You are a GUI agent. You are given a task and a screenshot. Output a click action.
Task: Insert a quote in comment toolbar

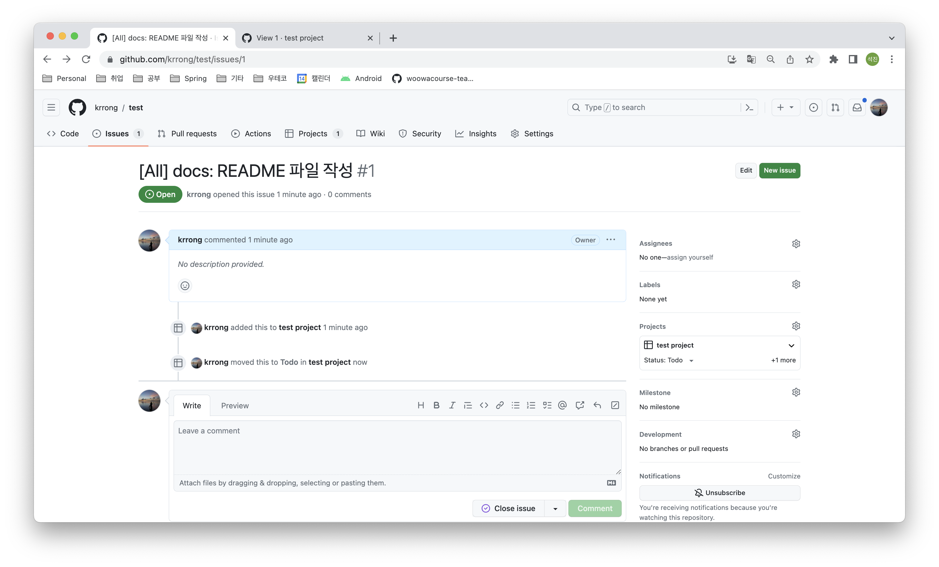pyautogui.click(x=468, y=405)
